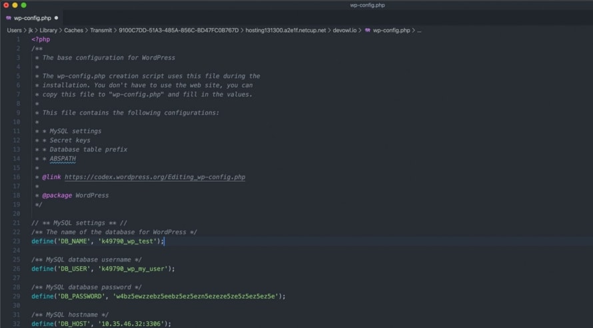Expand the Transmit breadcrumb folder
The width and height of the screenshot is (593, 328).
[101, 30]
